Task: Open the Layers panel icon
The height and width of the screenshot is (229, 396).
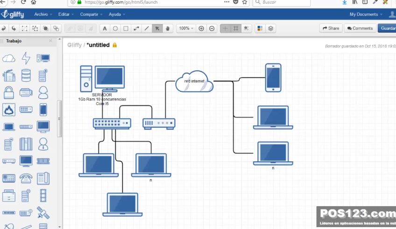Action: point(271,28)
